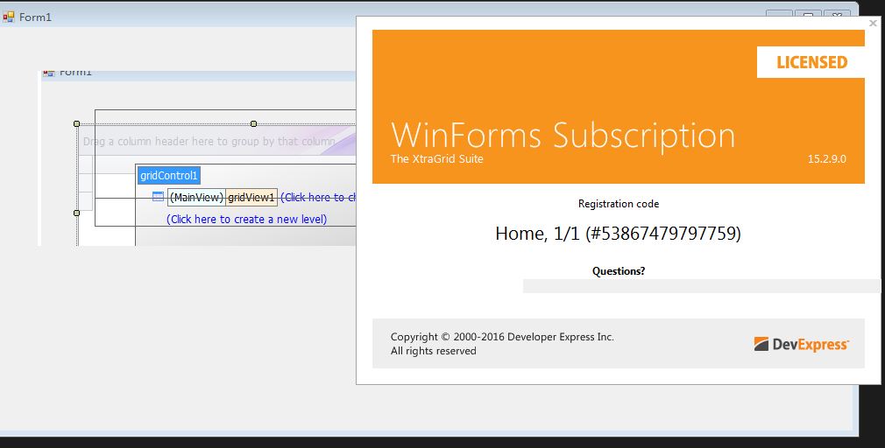Click the LICENSED badge
This screenshot has height=448, width=885.
811,62
